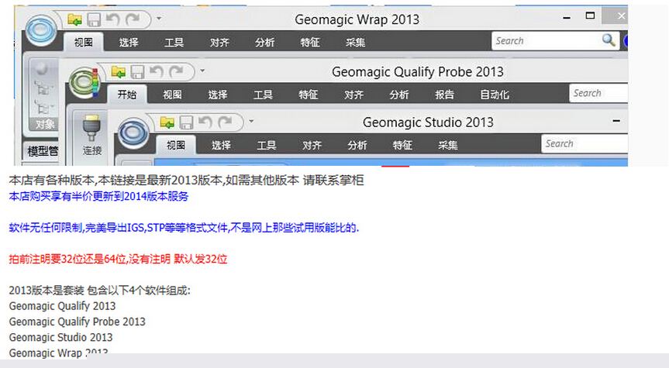
Task: Click the Qualify Probe application orb button
Action: 85,82
